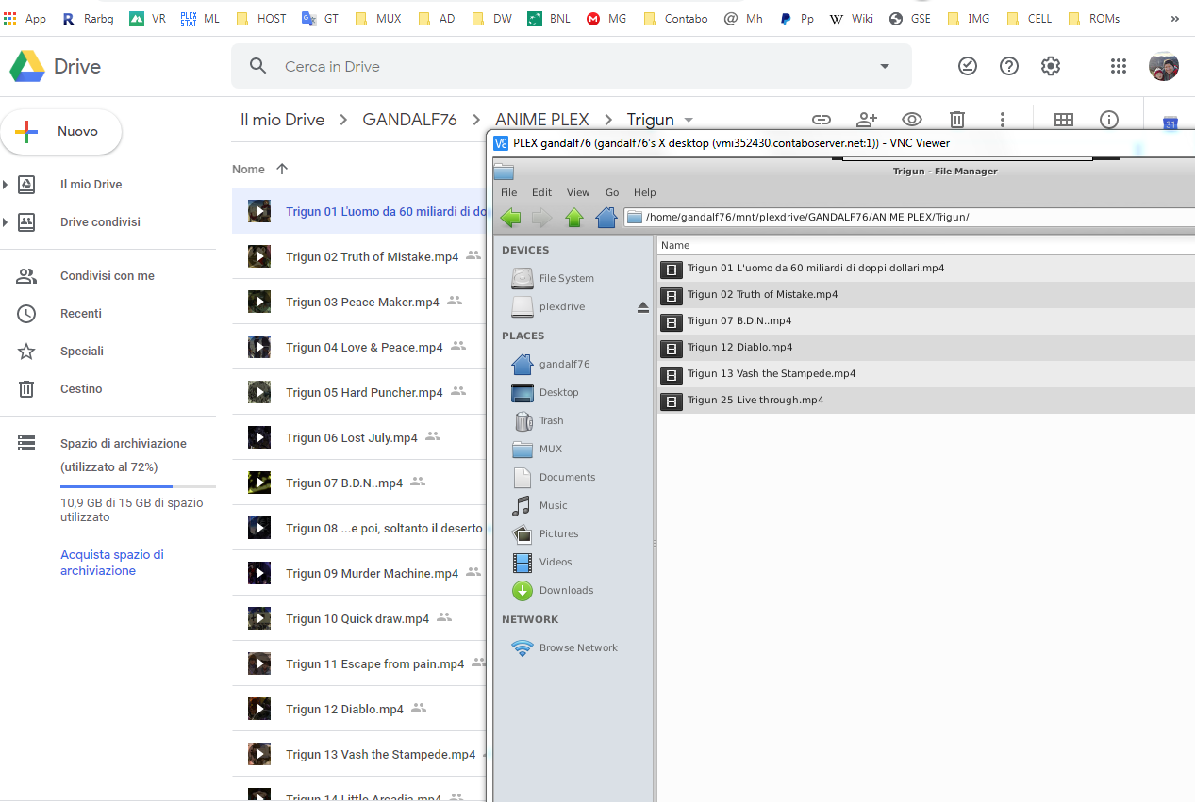The image size is (1195, 802).
Task: Open the Rarbg bookmark
Action: tap(88, 19)
